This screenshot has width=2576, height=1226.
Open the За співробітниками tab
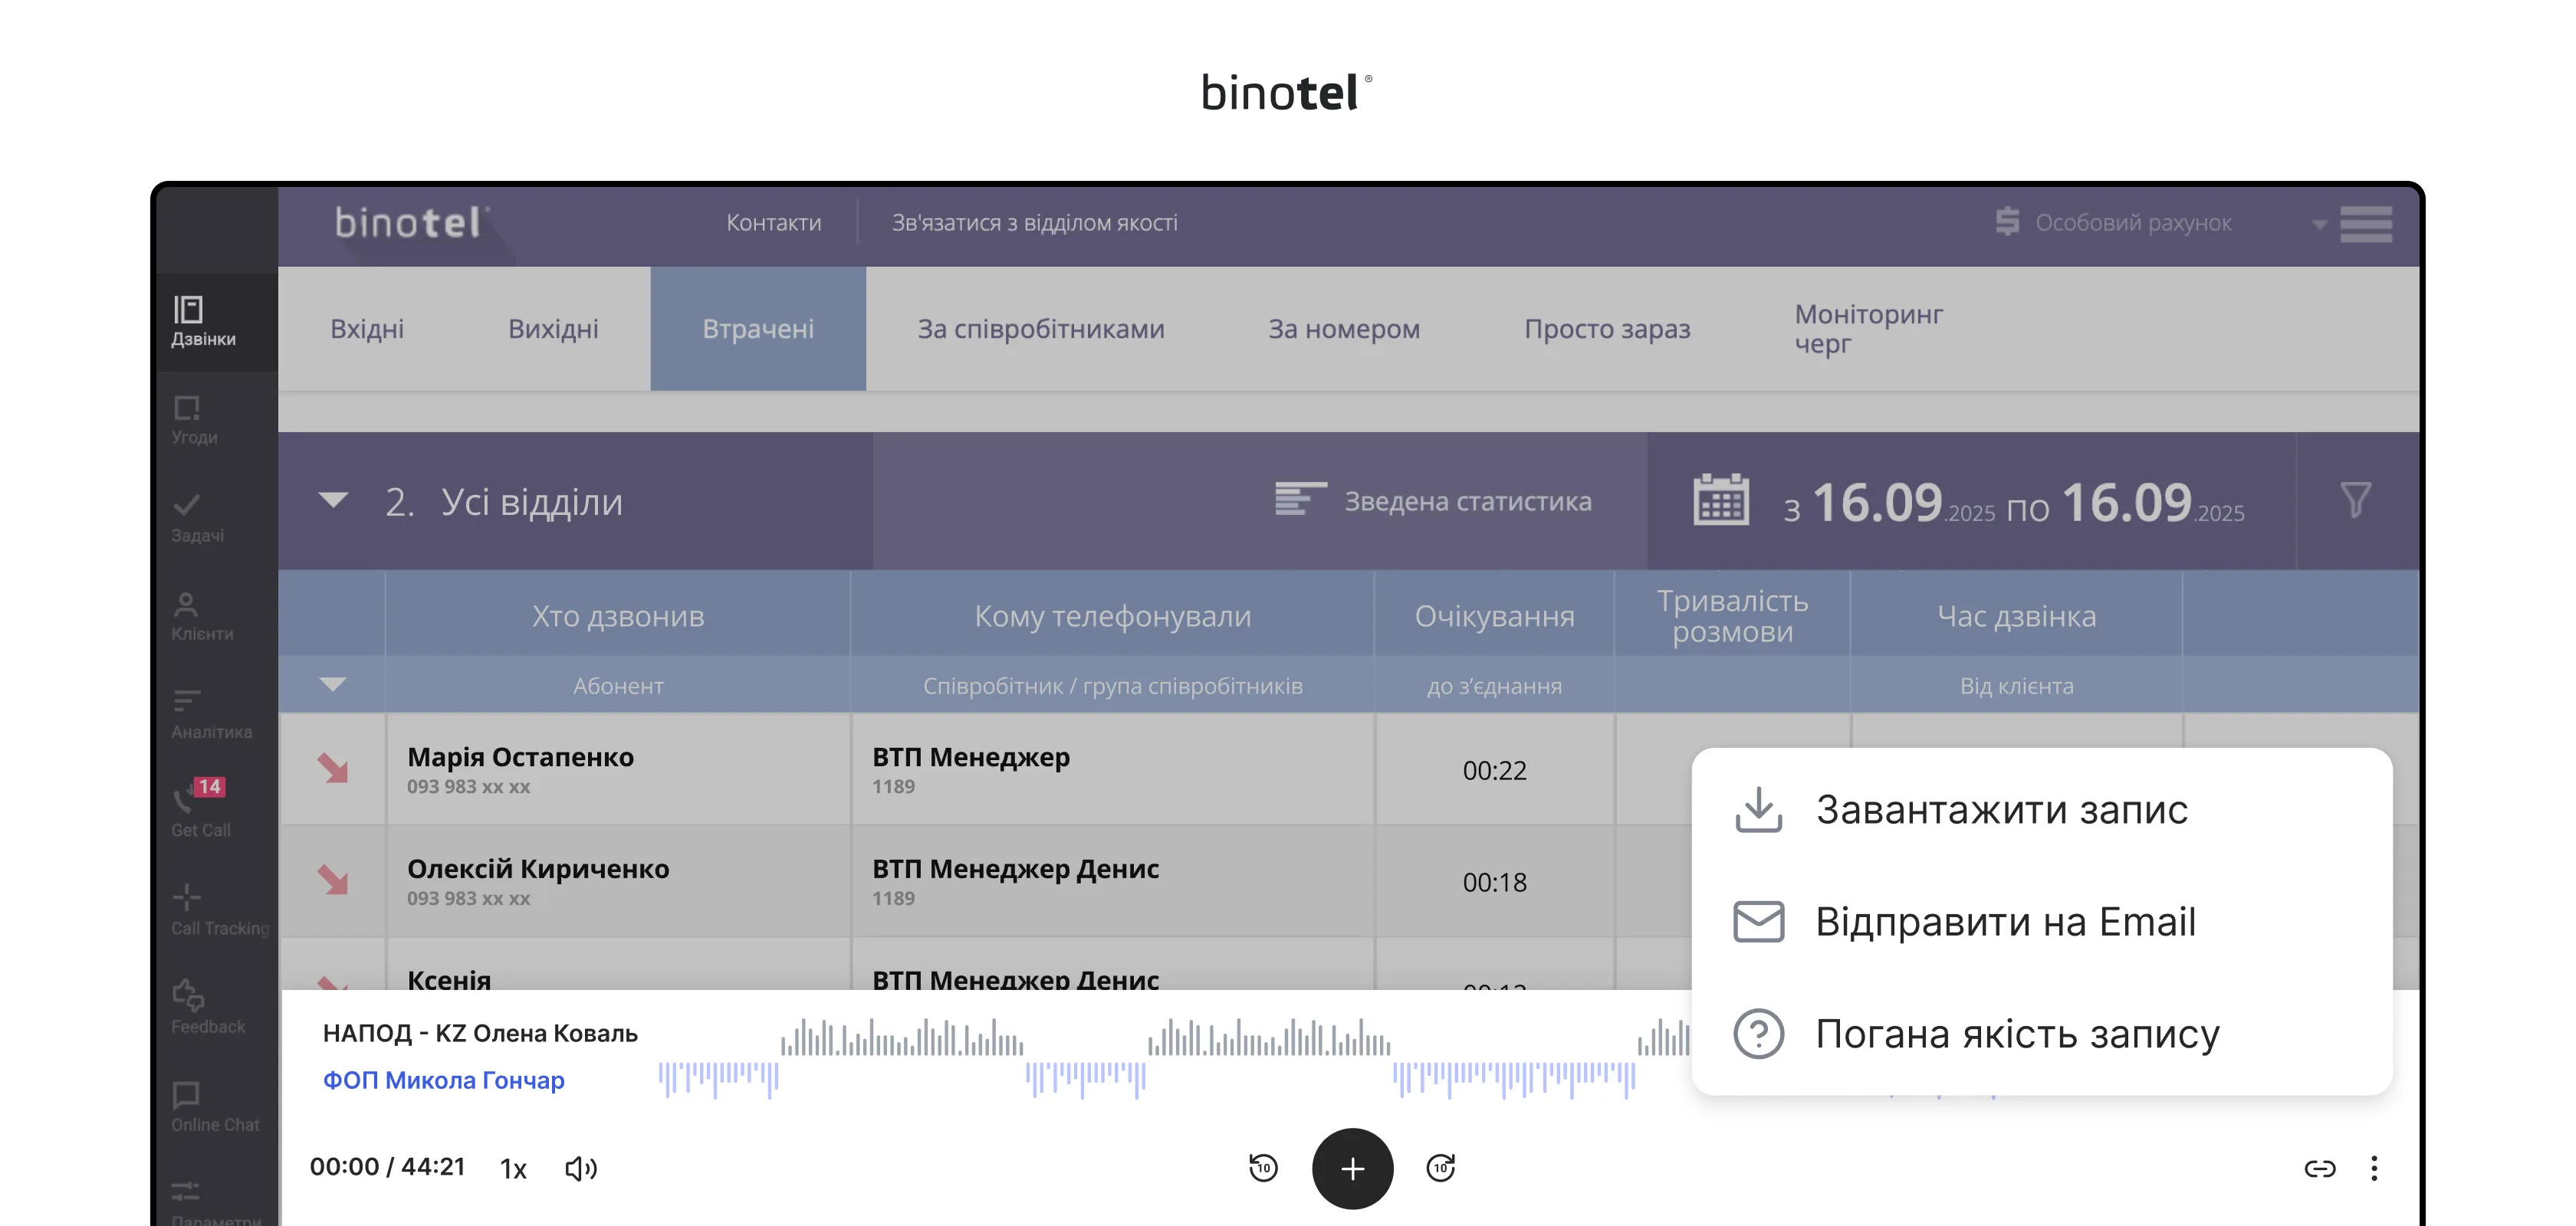(1041, 329)
